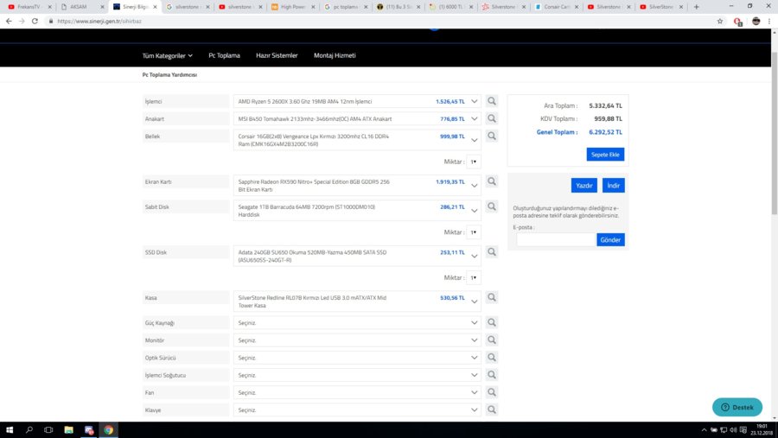Click the magnifier icon beside Anakart

click(491, 118)
